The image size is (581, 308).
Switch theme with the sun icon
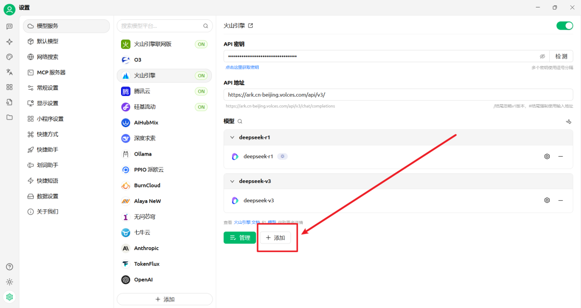click(9, 282)
